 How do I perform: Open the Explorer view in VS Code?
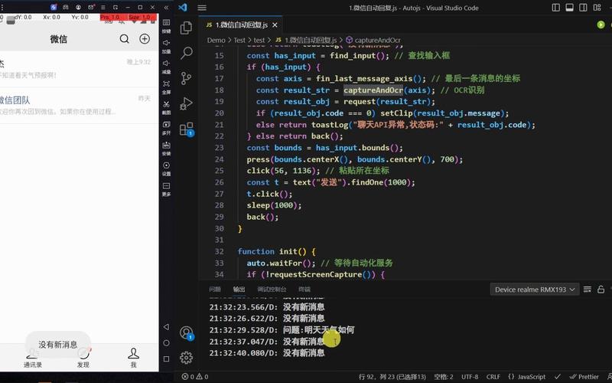(186, 28)
